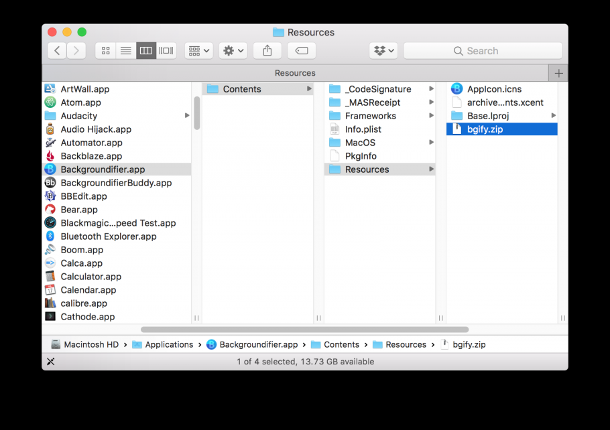Click Contents in path bar

(335, 344)
